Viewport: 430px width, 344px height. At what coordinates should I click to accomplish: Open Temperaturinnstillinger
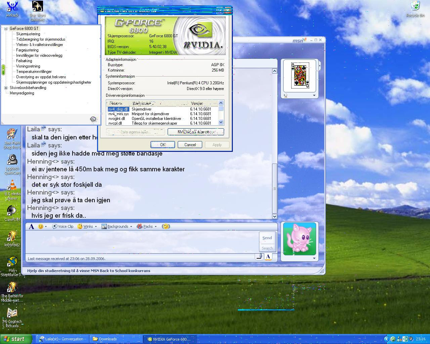tap(34, 72)
